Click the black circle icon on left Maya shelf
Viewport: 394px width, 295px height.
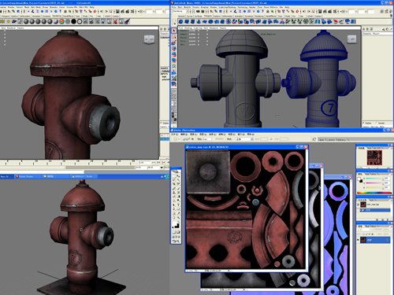tap(74, 21)
